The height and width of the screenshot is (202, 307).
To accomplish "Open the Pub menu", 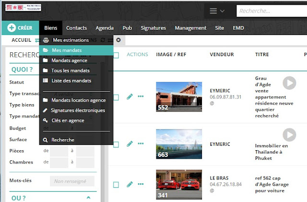I will point(127,28).
